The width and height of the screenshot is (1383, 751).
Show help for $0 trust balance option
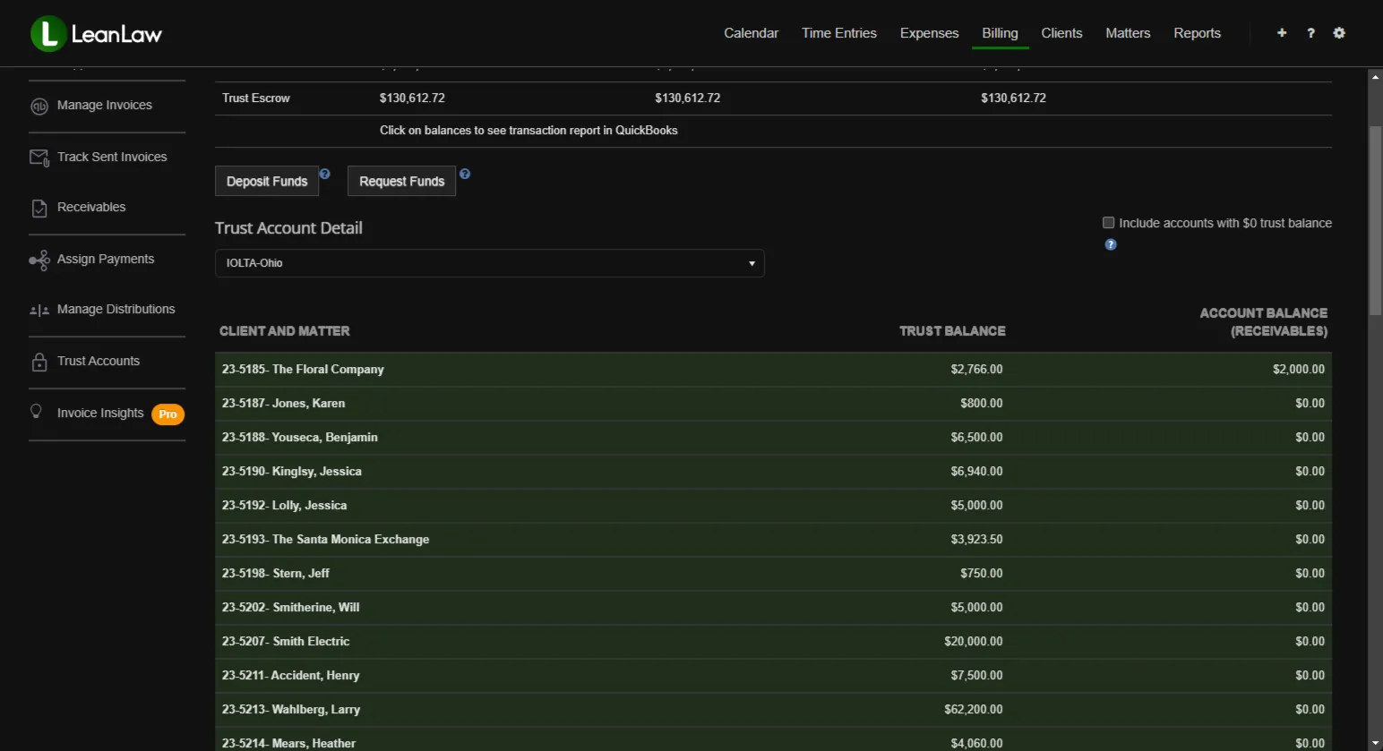click(1111, 244)
